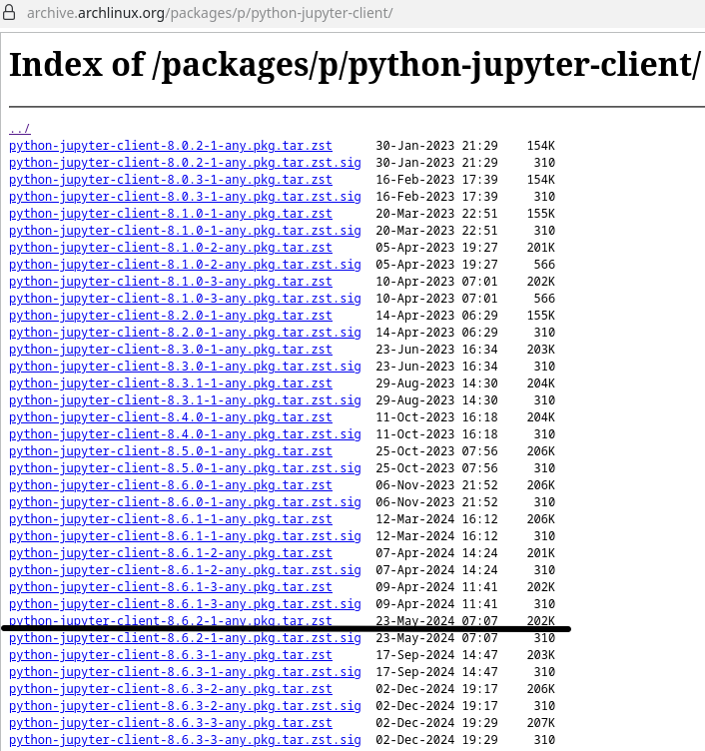Open python-jupyter-client-8.6.3-2-any.pkg.tar.zst.sig link

[x=185, y=706]
